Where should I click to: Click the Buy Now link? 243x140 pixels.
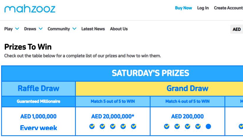(183, 8)
